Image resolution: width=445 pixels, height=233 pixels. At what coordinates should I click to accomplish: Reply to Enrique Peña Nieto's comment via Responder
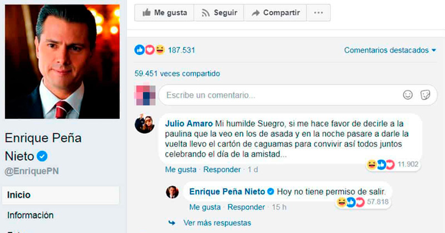(246, 207)
